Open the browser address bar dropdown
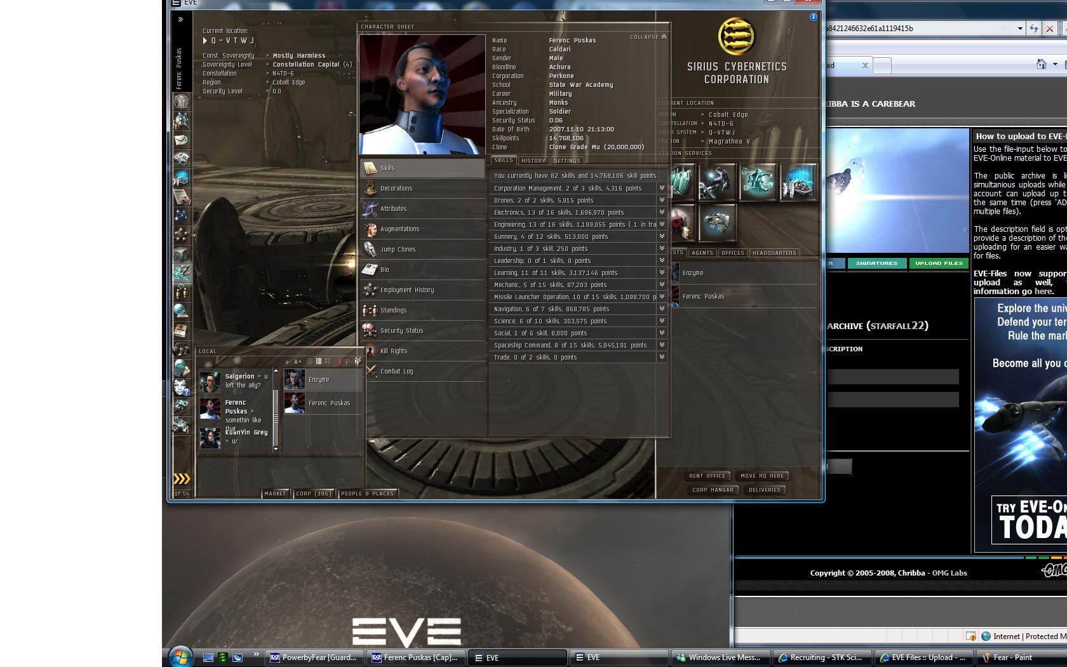 click(1020, 29)
